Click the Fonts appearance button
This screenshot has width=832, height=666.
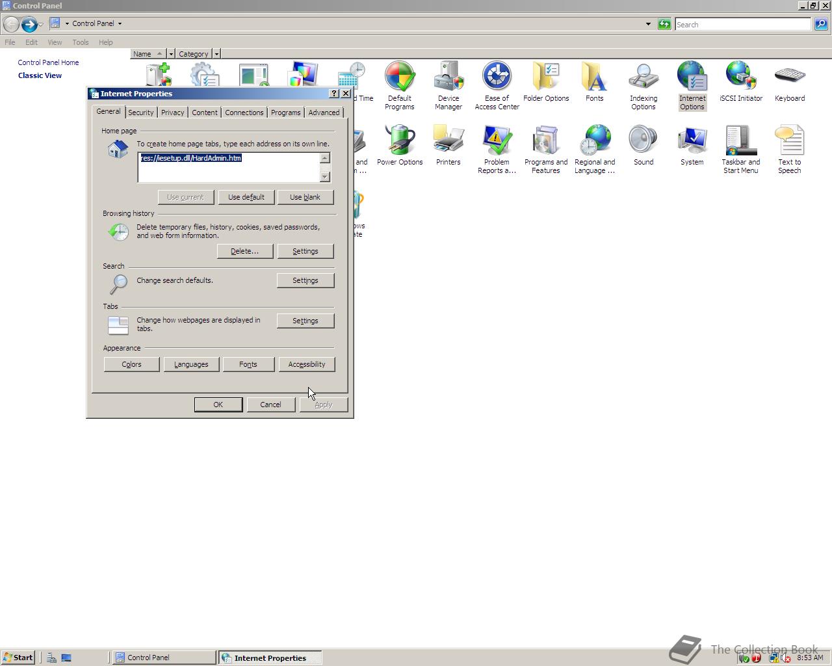(248, 364)
